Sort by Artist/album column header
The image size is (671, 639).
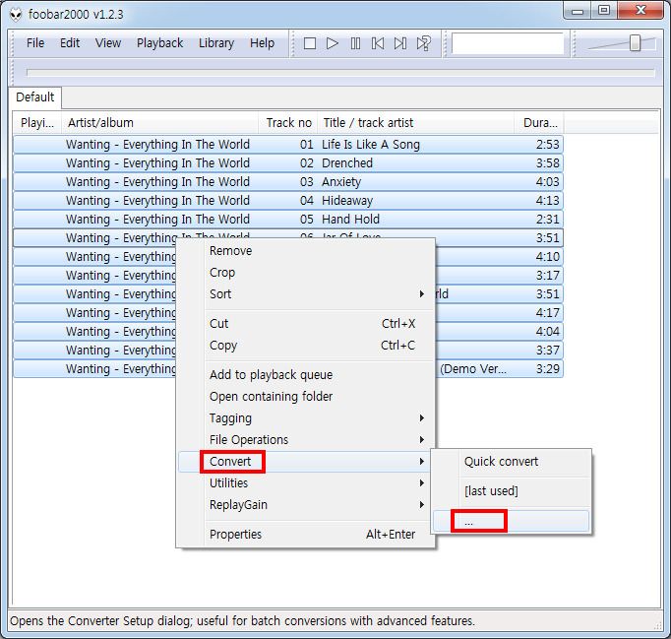(x=160, y=123)
